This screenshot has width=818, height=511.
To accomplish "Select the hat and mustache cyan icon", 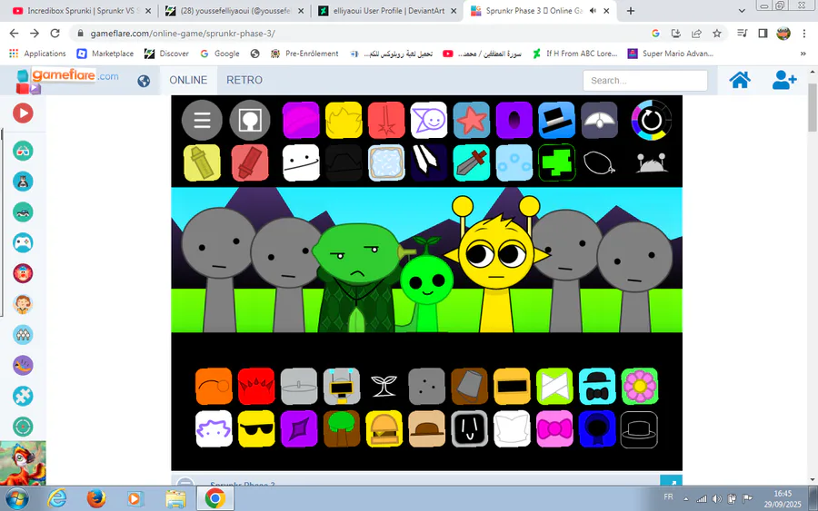I will [597, 387].
